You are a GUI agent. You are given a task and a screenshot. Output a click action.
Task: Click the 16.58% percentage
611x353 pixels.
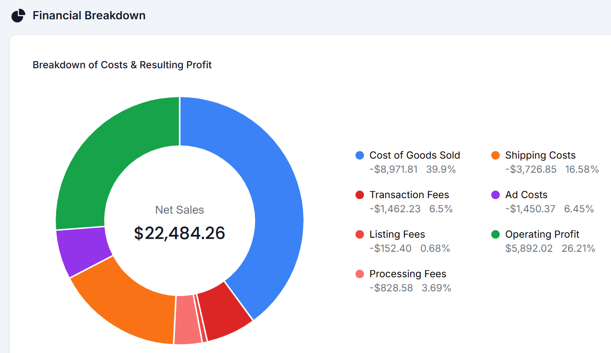(x=582, y=169)
